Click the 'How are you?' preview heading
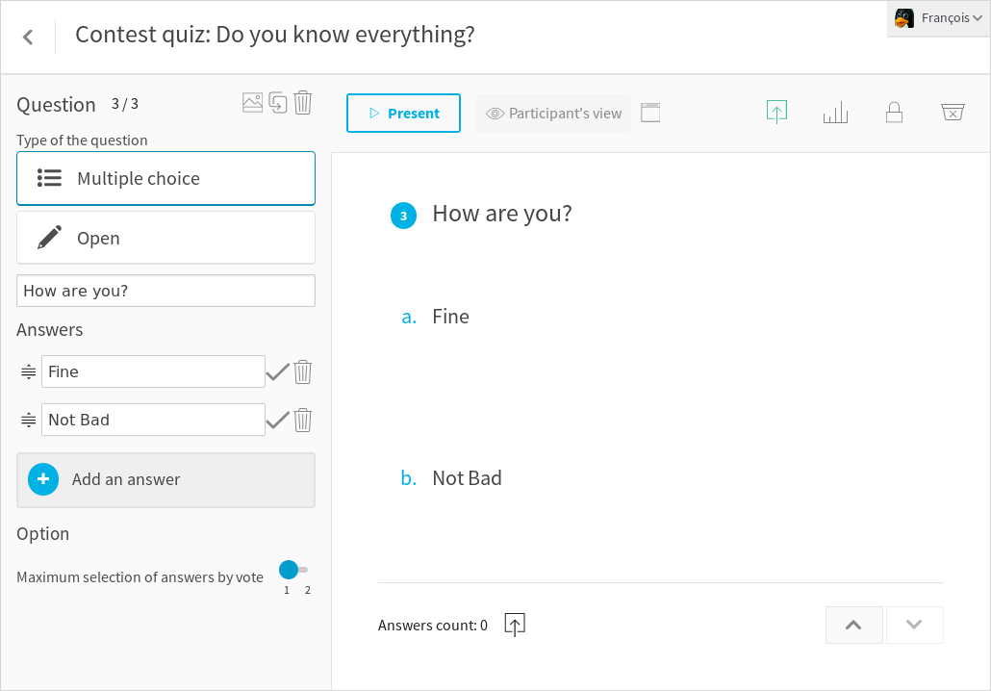The height and width of the screenshot is (691, 991). (502, 214)
